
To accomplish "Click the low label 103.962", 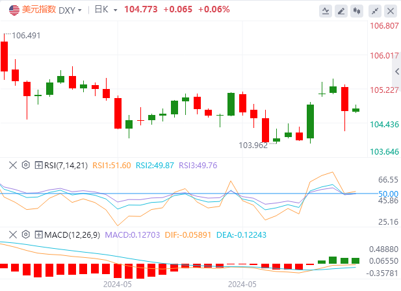I will (253, 145).
